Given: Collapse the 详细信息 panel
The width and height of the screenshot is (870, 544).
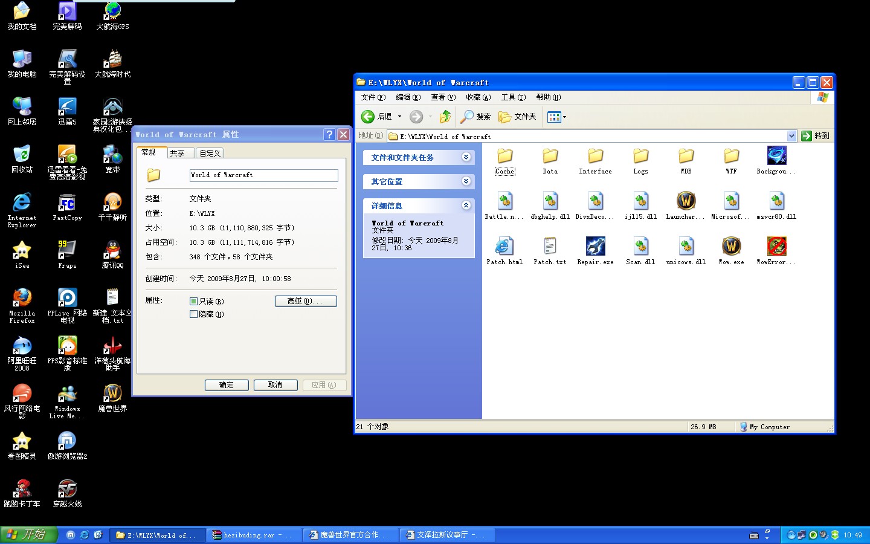Looking at the screenshot, I should click(466, 206).
